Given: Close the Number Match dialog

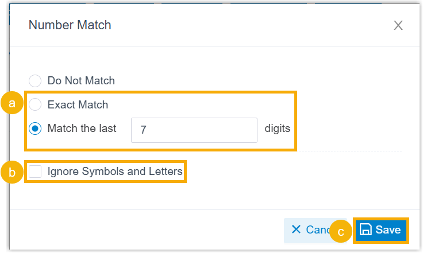Looking at the screenshot, I should [398, 25].
